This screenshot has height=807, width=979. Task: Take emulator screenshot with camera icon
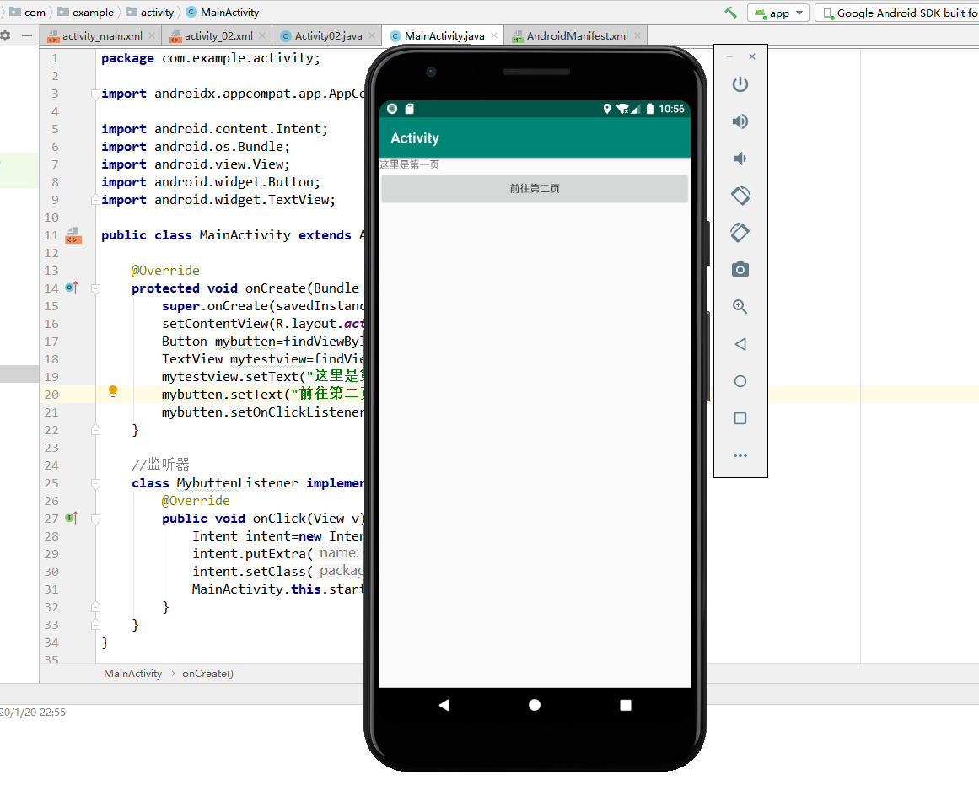click(x=740, y=269)
